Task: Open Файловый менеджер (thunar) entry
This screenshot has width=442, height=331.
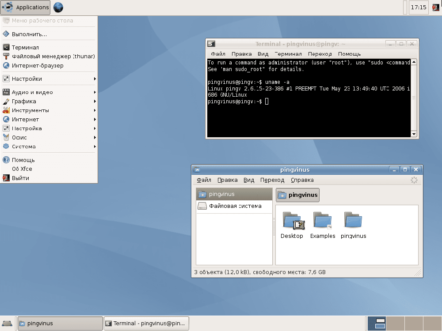Action: pyautogui.click(x=49, y=56)
